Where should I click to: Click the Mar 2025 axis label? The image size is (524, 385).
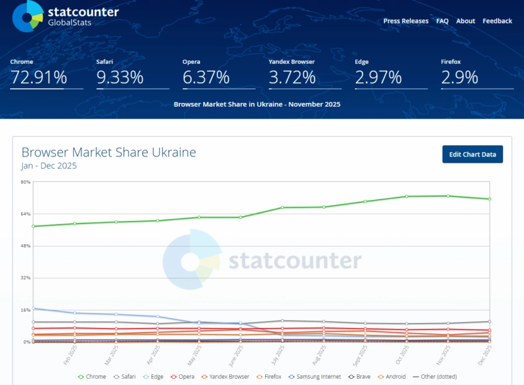tap(112, 355)
